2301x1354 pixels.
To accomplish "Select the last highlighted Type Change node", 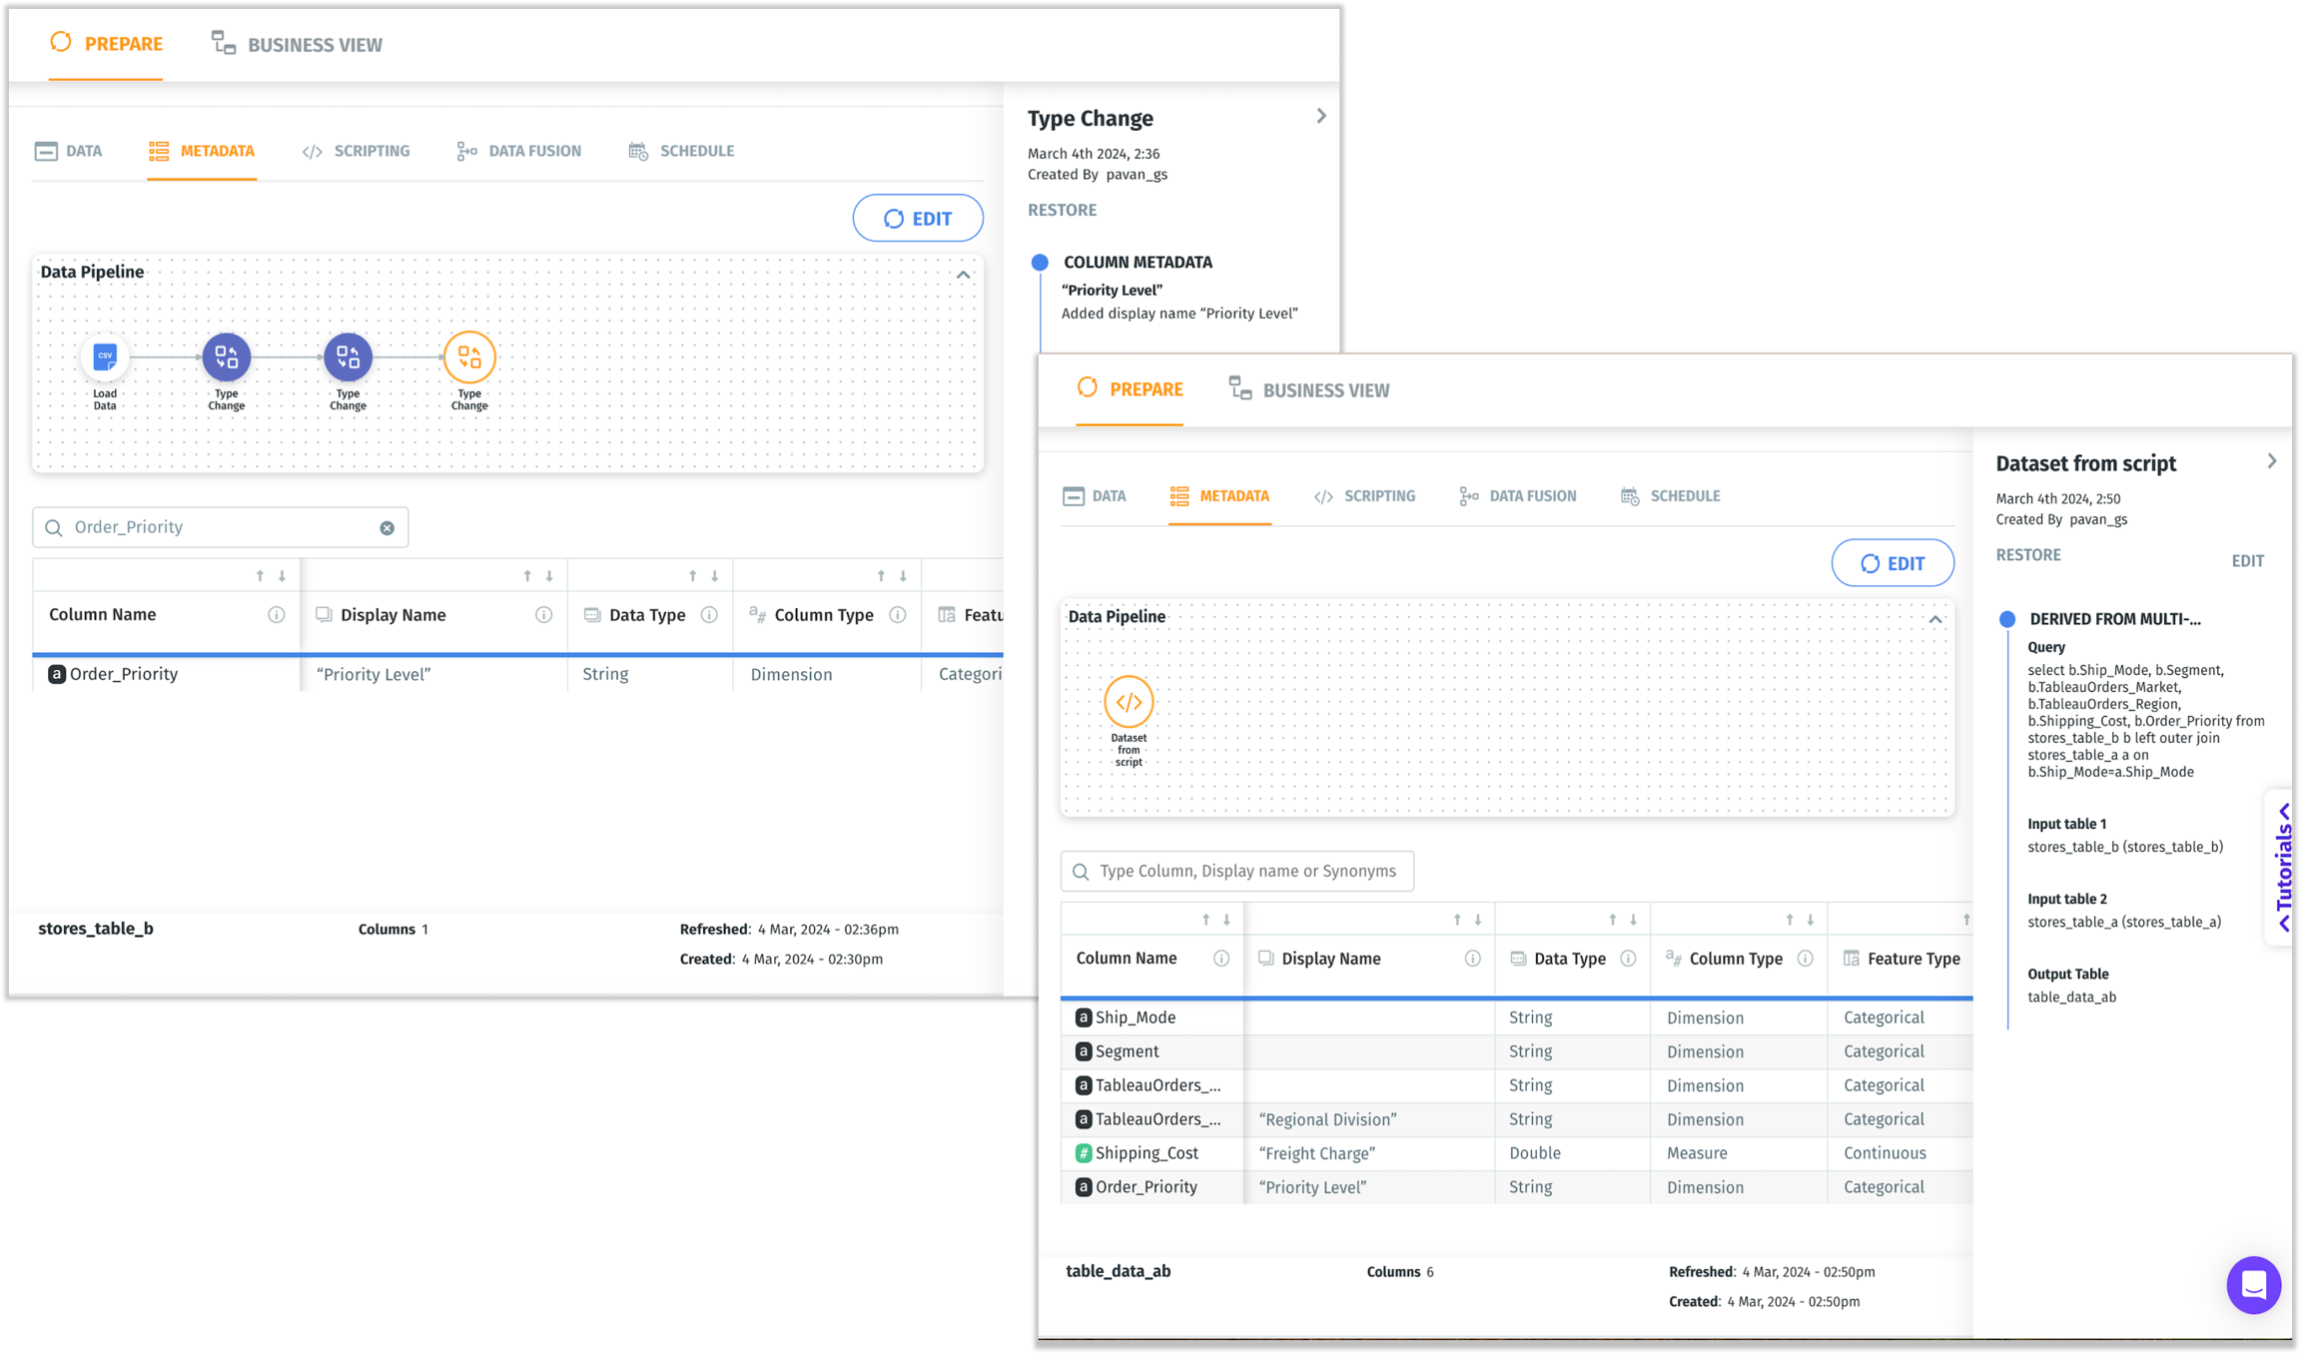I will (469, 356).
